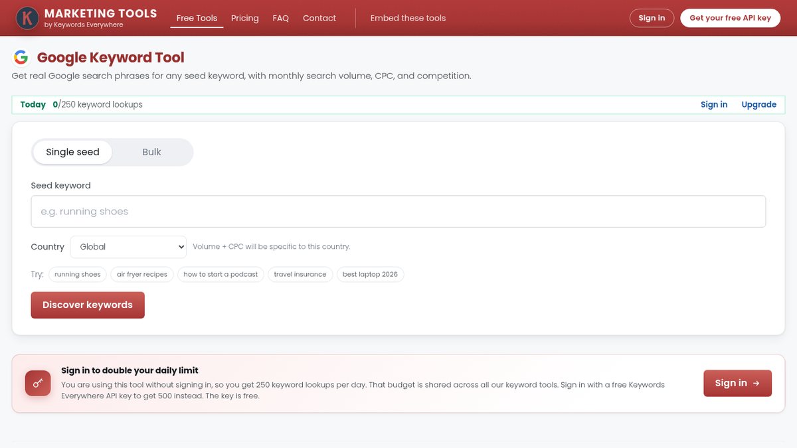Click the key icon in sign-in banner
The image size is (797, 448).
coord(38,384)
